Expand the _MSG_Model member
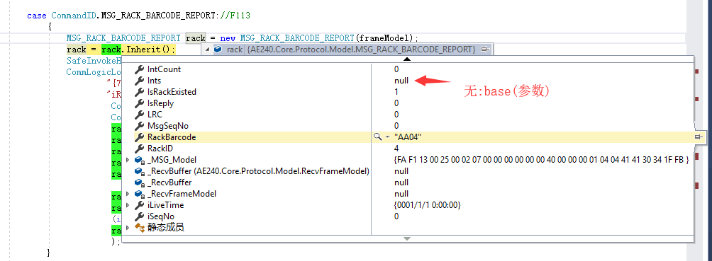 tap(128, 160)
